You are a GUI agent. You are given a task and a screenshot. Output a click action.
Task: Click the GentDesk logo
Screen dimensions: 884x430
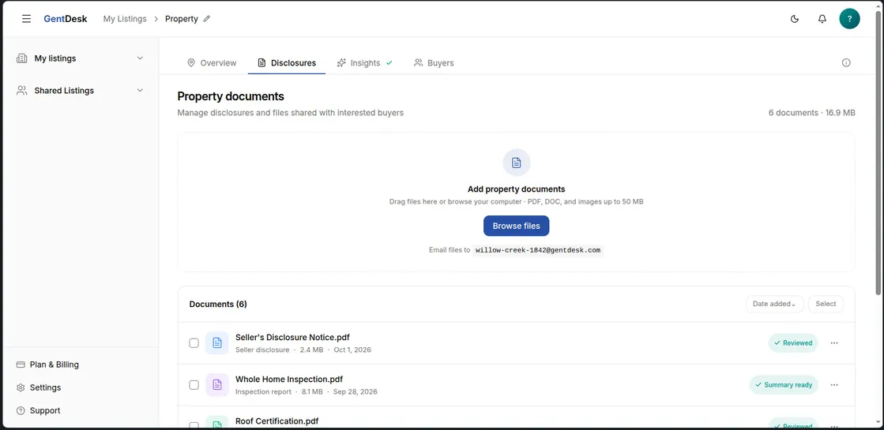[x=66, y=19]
